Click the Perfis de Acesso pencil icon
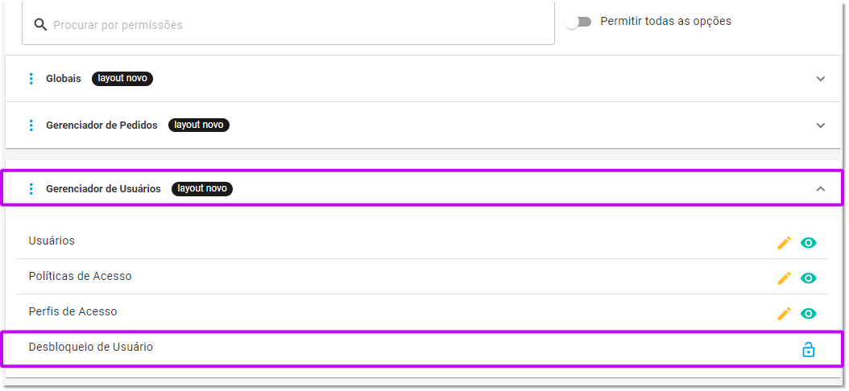Image resolution: width=849 pixels, height=391 pixels. coord(784,314)
